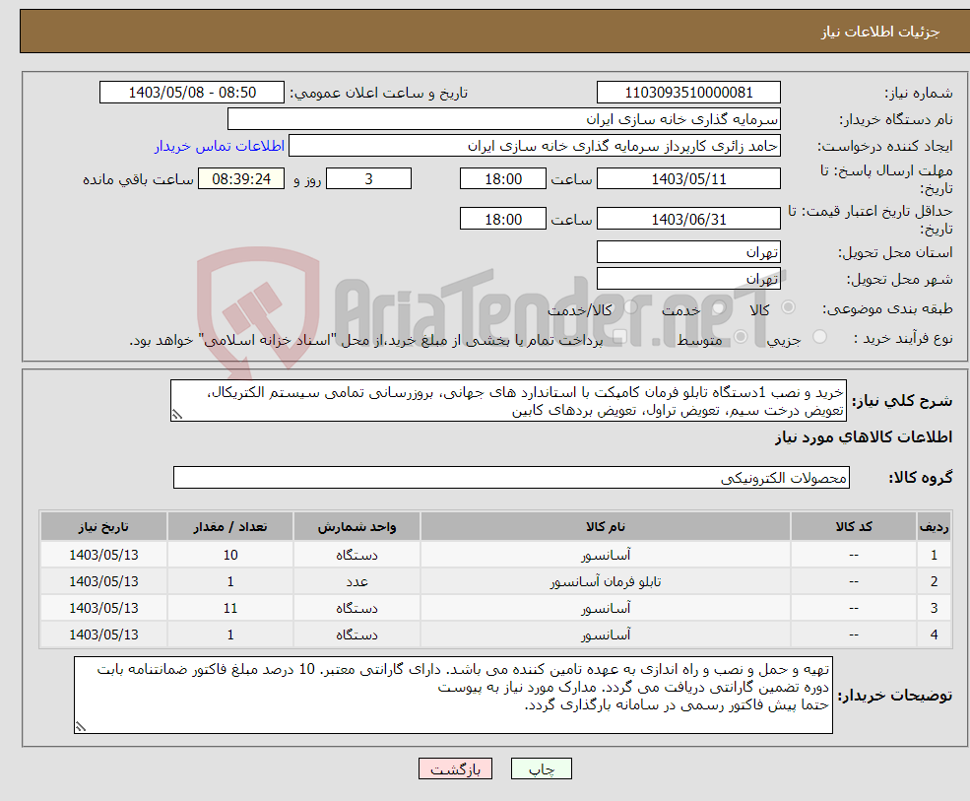Click the تاریخ نیاز column header
The height and width of the screenshot is (801, 970).
tap(103, 527)
